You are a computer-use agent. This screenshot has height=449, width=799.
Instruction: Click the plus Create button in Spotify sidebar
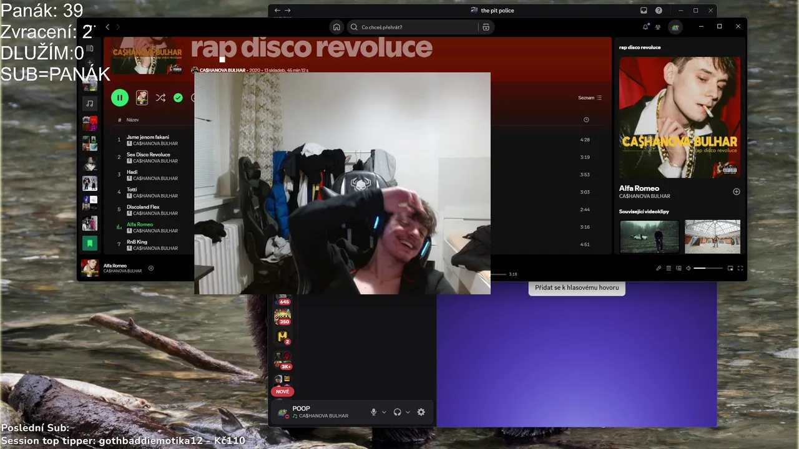90,64
